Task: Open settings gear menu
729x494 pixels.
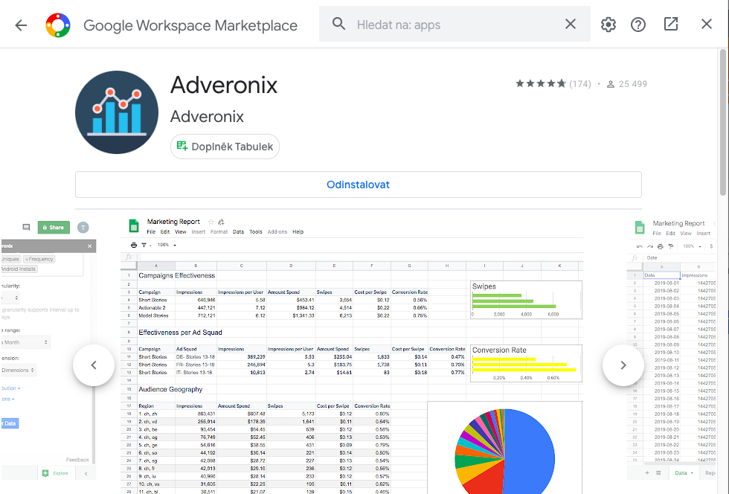Action: coord(608,25)
